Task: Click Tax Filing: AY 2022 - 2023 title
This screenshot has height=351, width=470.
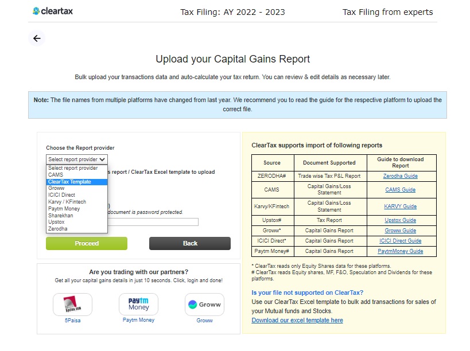Action: pyautogui.click(x=232, y=12)
